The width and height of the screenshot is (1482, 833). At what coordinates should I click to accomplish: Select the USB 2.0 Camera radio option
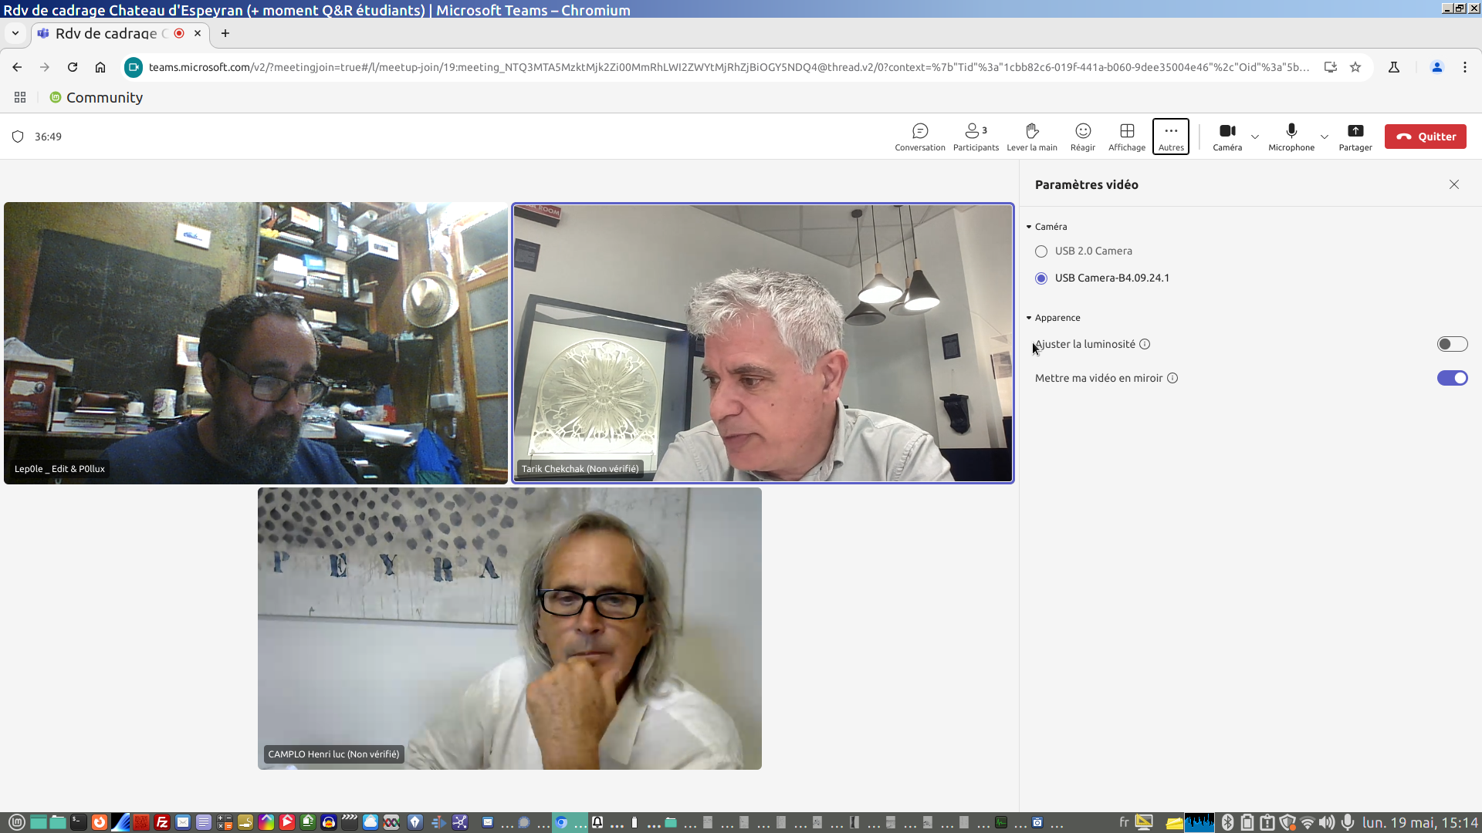tap(1041, 251)
